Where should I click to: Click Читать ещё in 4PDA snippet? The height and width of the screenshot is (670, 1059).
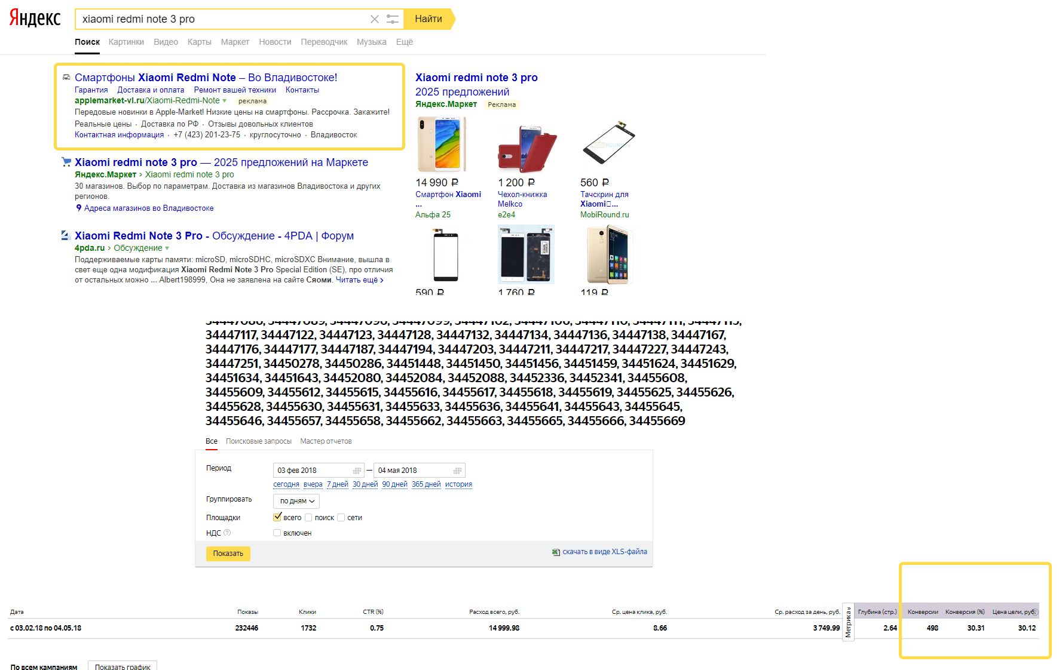(359, 280)
